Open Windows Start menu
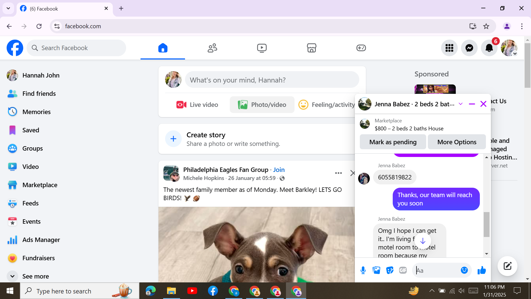 pyautogui.click(x=10, y=291)
